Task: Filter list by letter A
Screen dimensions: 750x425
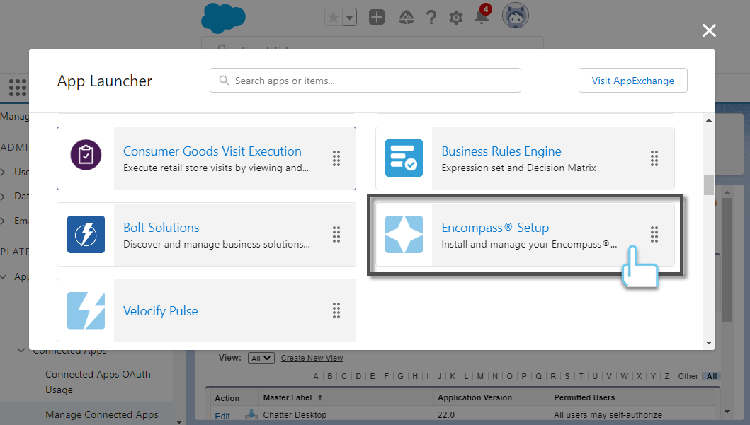Action: click(x=316, y=376)
